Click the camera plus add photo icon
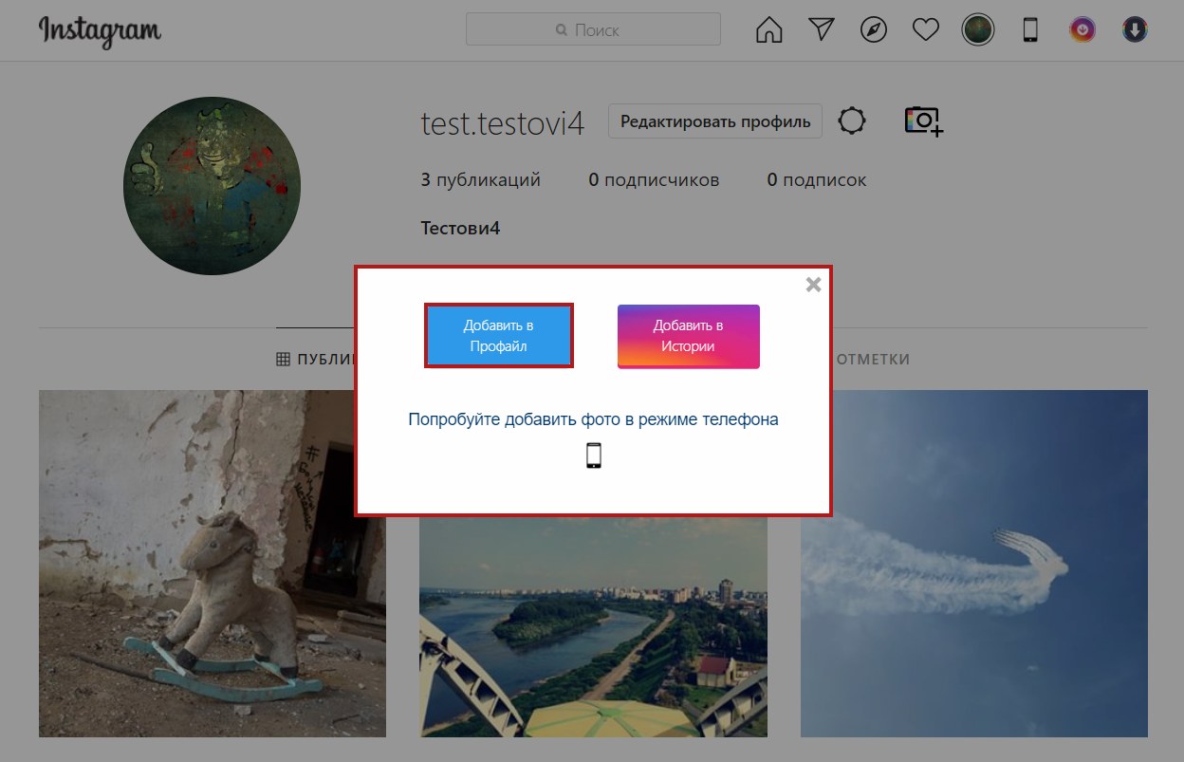The image size is (1184, 762). tap(924, 121)
